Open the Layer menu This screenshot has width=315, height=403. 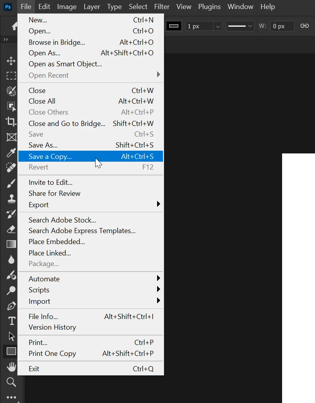pos(92,7)
